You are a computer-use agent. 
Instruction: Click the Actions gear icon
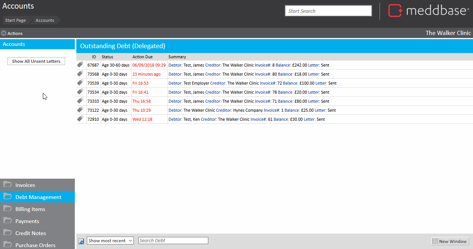point(4,33)
